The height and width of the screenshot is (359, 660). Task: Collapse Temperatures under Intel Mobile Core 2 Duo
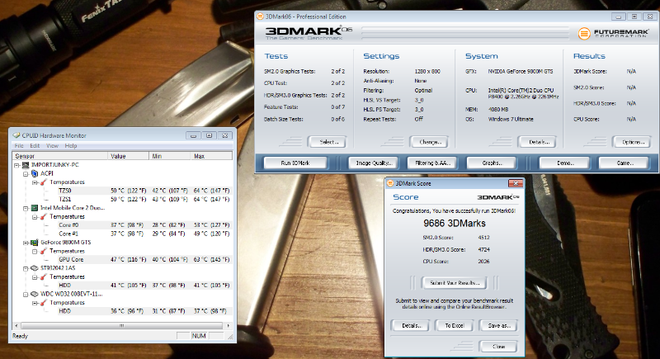pyautogui.click(x=35, y=217)
